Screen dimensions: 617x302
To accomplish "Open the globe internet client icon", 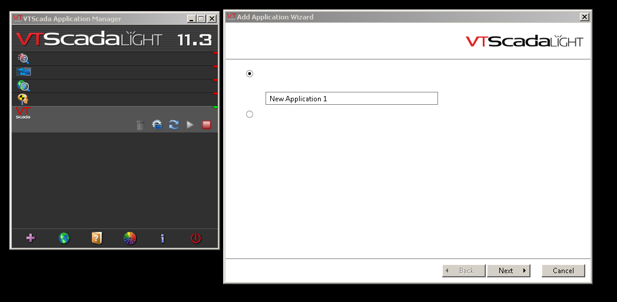I will pyautogui.click(x=64, y=238).
